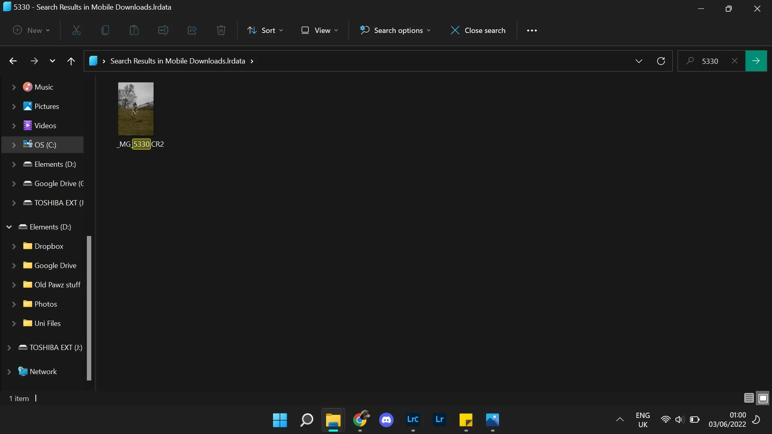Switch to details view layout
Viewport: 772px width, 434px height.
point(749,398)
